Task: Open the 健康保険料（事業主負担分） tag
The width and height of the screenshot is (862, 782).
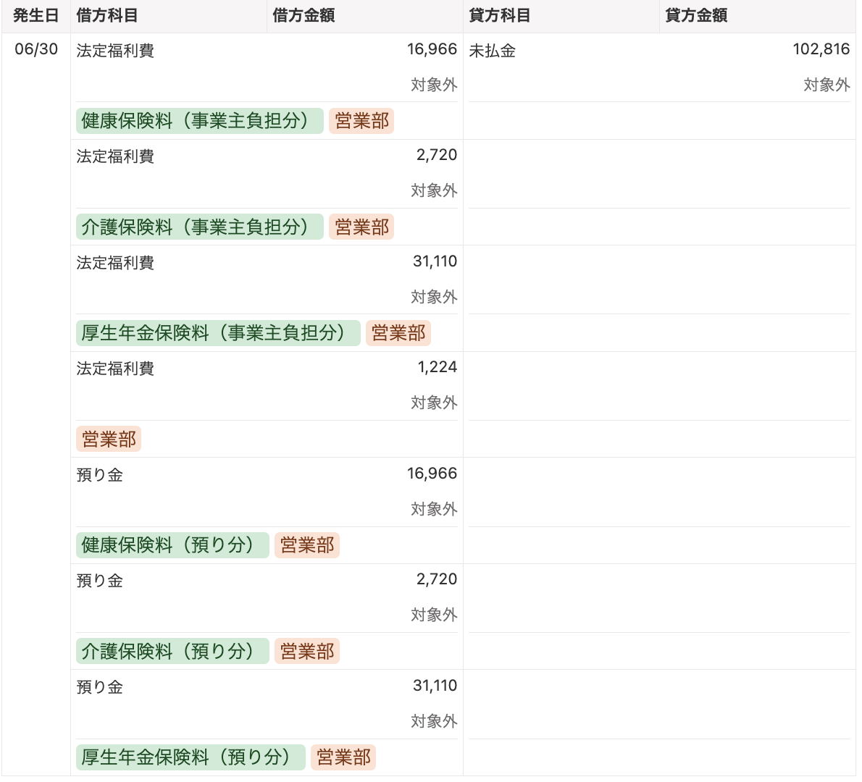Action: (200, 121)
